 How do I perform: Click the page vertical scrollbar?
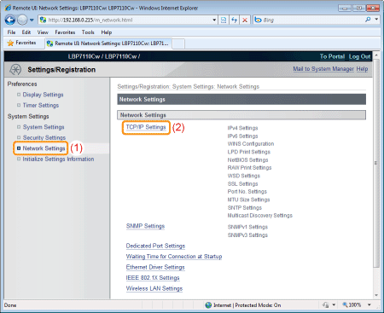tap(376, 163)
